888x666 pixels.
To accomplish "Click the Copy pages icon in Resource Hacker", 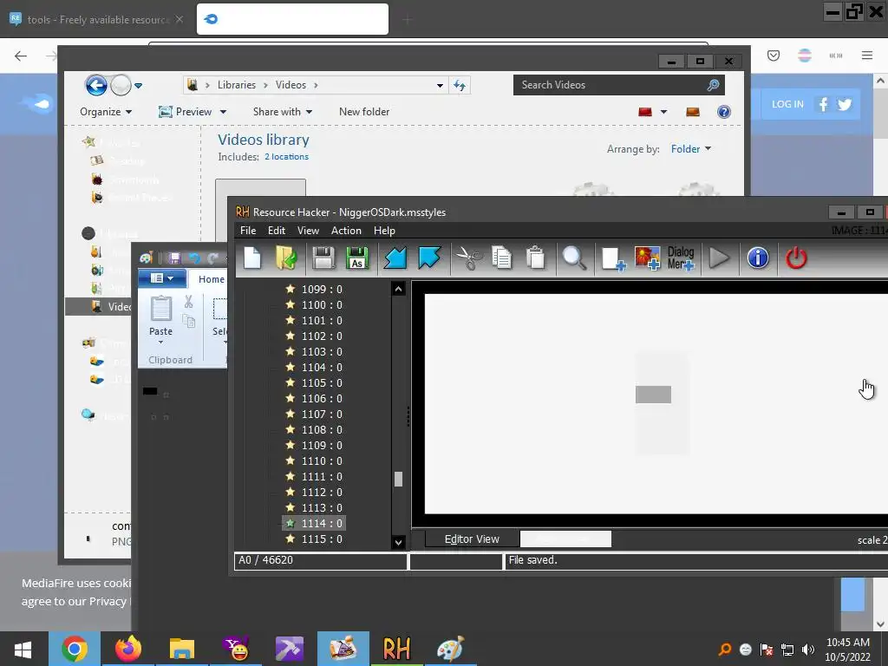I will (502, 258).
